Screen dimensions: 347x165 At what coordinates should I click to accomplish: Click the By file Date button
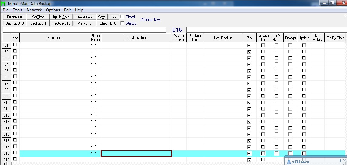click(x=61, y=17)
